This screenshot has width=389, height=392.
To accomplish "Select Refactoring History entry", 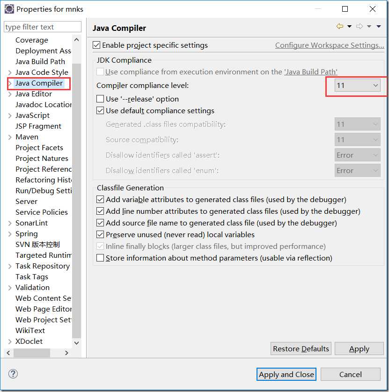I will (x=44, y=180).
